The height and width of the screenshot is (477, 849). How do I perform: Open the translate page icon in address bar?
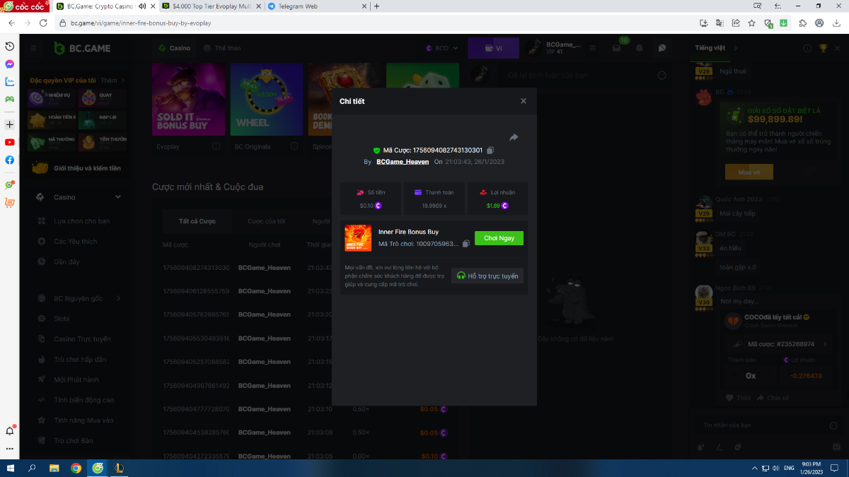(720, 23)
